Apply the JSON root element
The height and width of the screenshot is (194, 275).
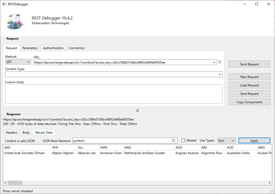click(x=254, y=140)
